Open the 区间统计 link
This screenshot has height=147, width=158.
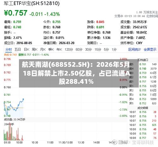135,49
